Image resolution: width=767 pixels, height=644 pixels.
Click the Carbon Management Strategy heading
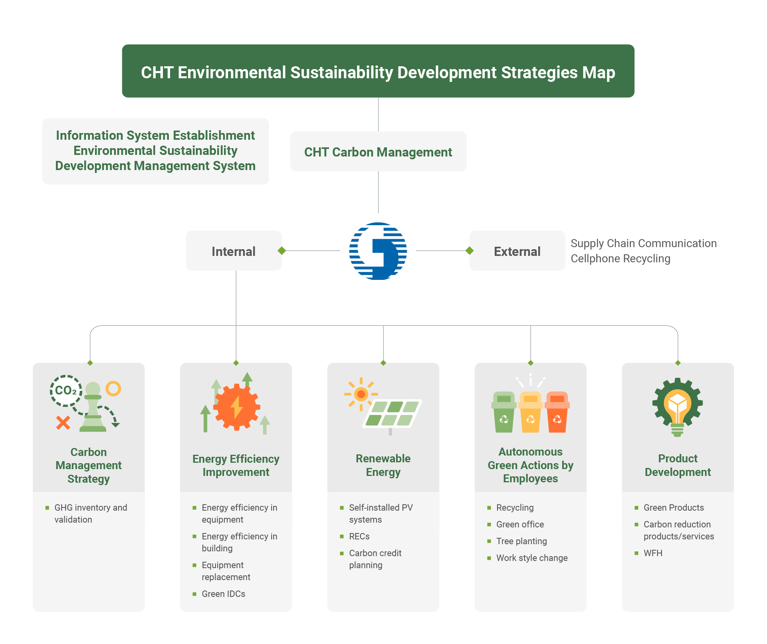(89, 466)
